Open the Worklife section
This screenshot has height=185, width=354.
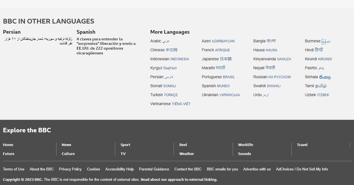pos(246,145)
